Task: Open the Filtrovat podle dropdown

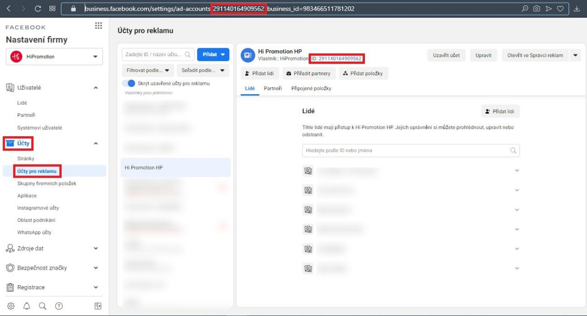Action: pos(148,70)
